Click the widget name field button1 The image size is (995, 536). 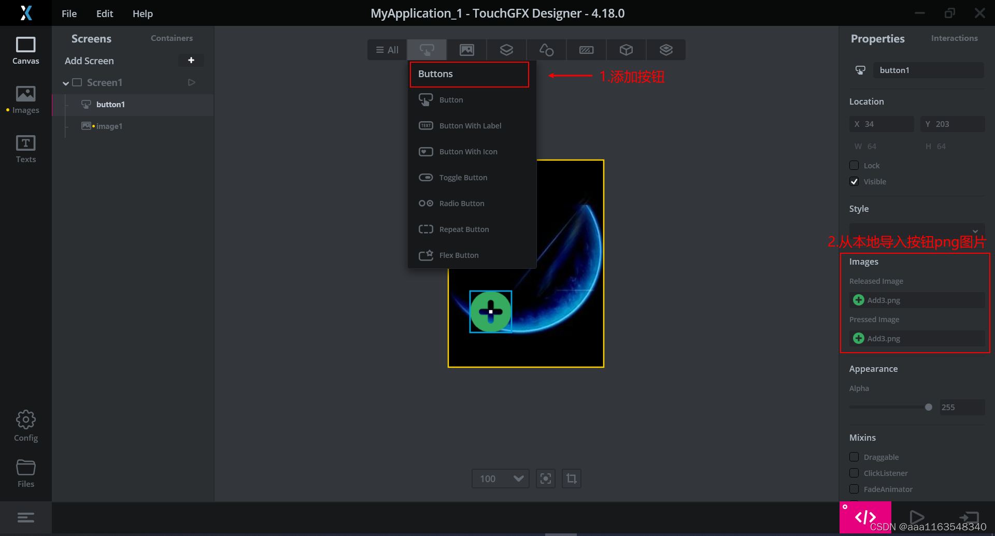[928, 70]
